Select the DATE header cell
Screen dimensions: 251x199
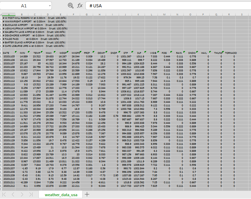pos(9,53)
